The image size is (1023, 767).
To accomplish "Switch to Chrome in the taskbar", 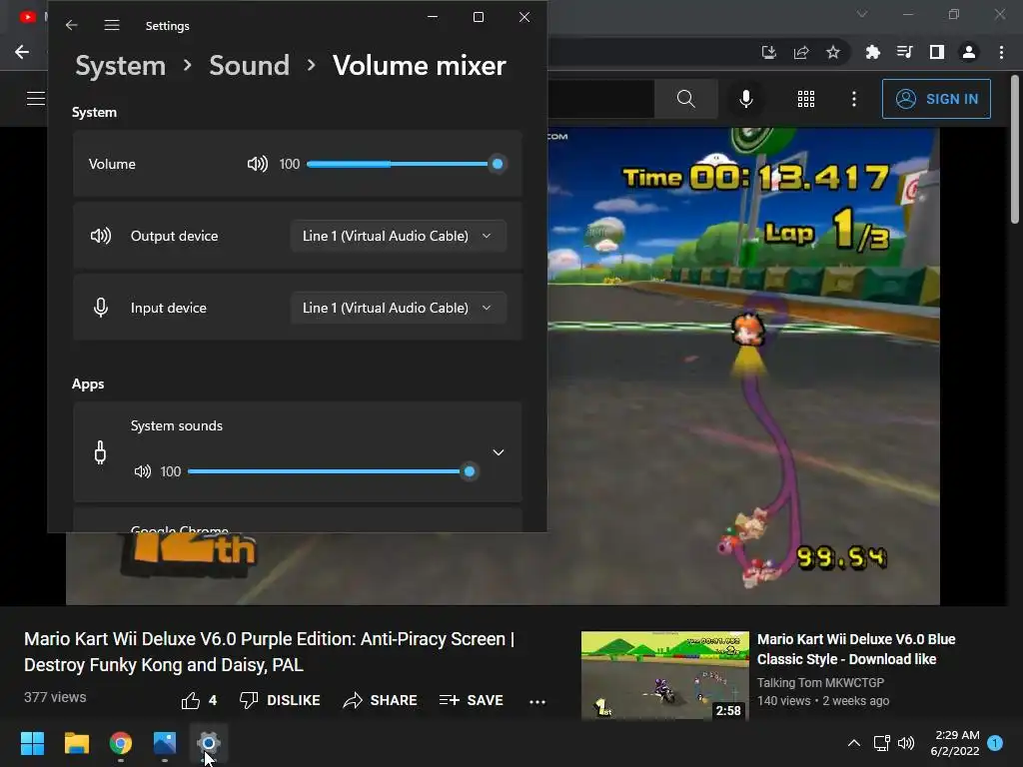I will pos(120,743).
